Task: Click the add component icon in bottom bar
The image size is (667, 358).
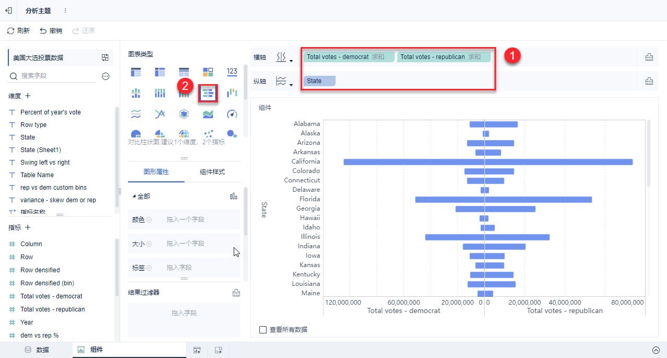Action: point(197,350)
